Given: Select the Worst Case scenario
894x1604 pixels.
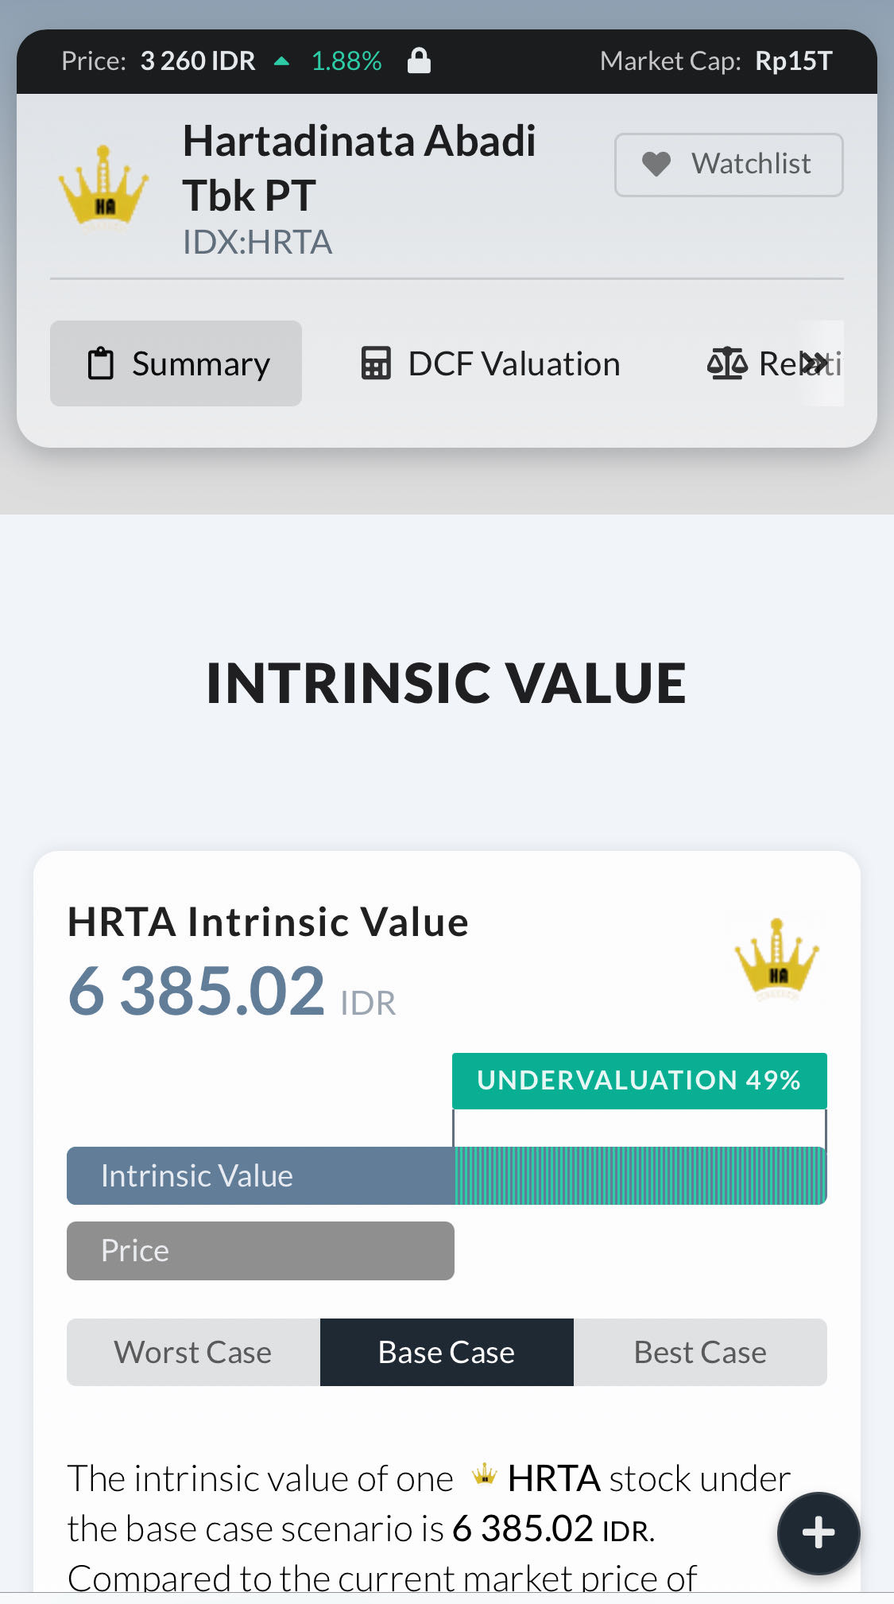Looking at the screenshot, I should tap(193, 1352).
